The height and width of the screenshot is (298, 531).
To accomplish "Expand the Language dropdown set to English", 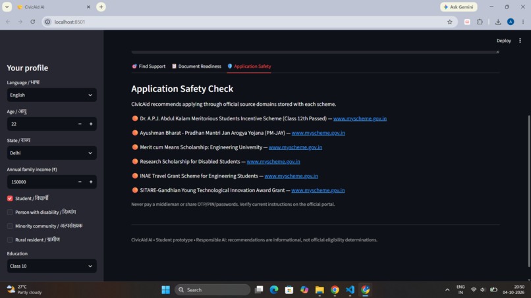I will click(52, 95).
